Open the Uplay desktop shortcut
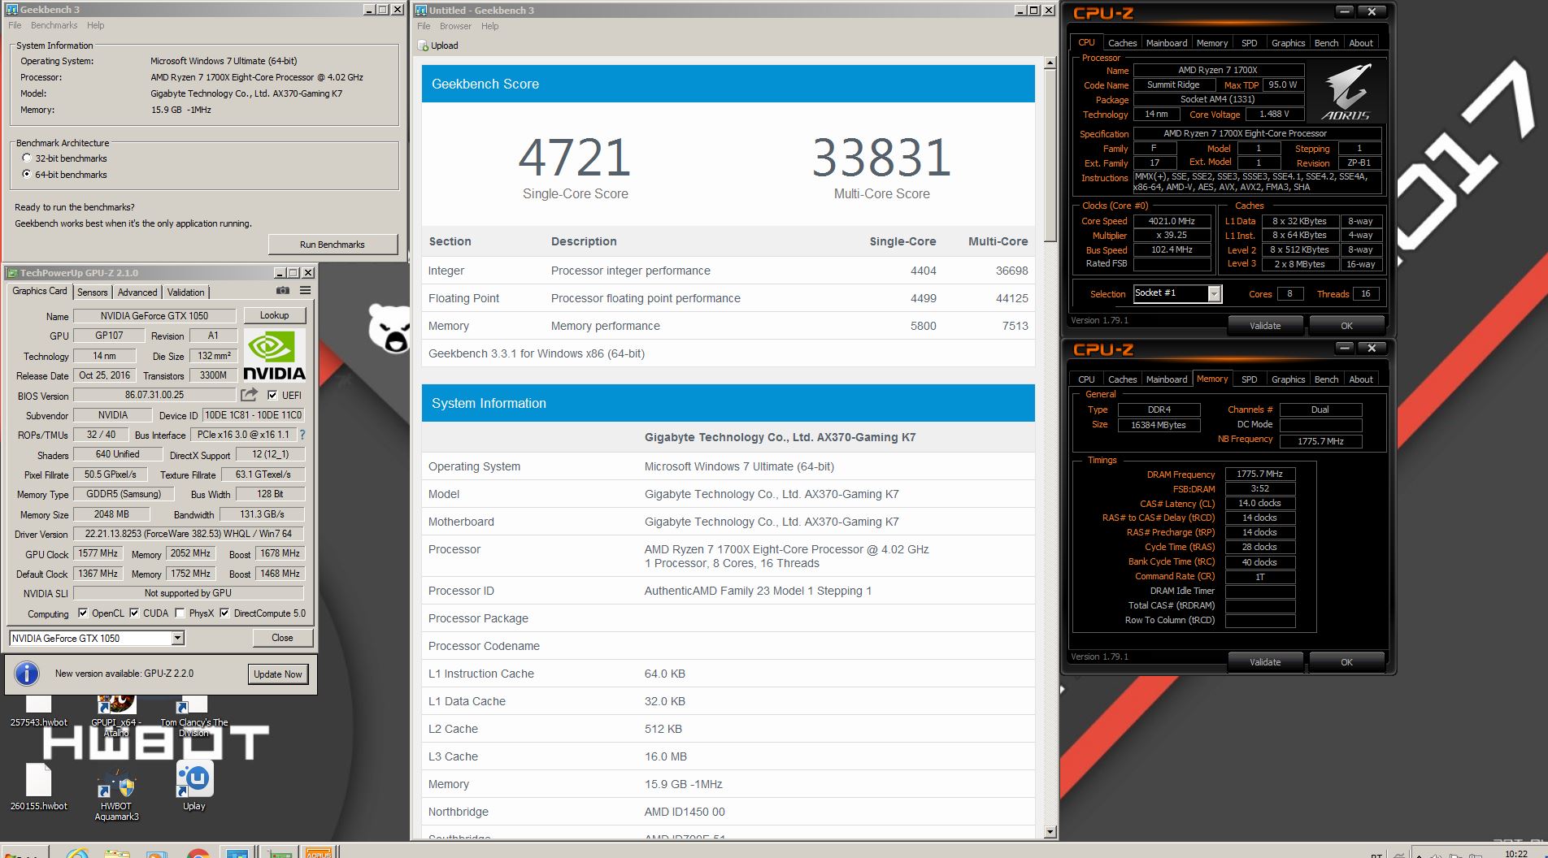 click(x=194, y=785)
